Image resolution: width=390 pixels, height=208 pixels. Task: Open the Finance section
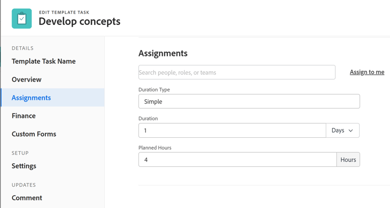(x=24, y=116)
